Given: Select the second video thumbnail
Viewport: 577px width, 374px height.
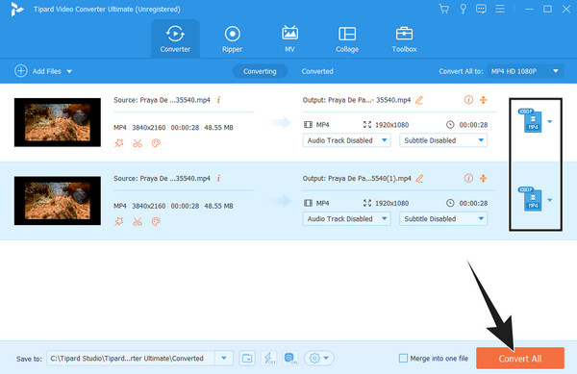Looking at the screenshot, I should (x=58, y=201).
